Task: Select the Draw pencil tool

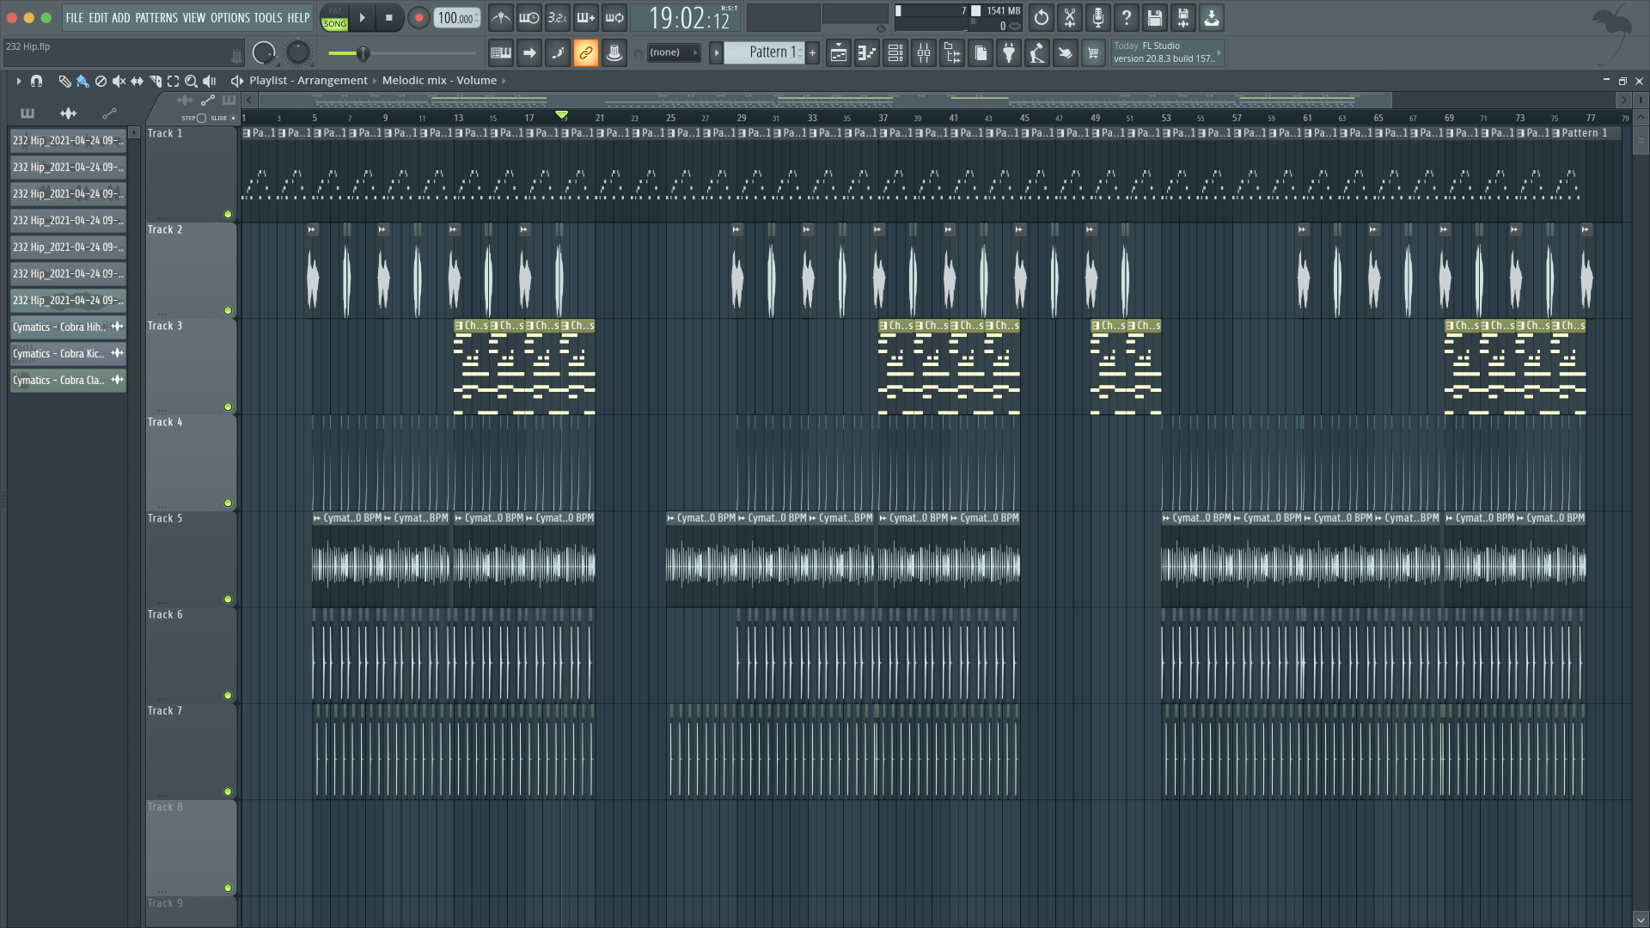Action: coord(64,81)
